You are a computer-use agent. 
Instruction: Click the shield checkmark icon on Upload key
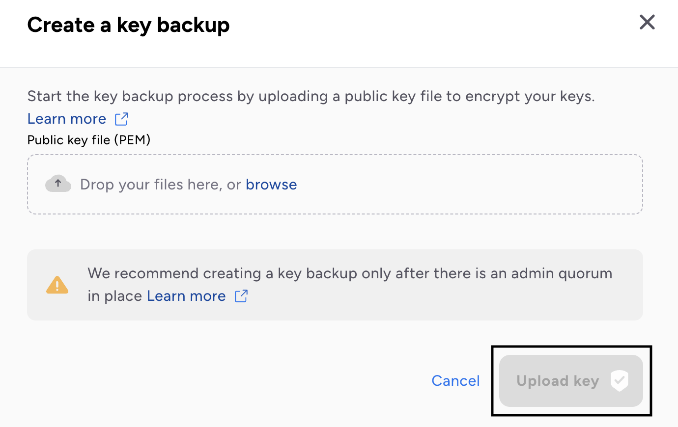click(x=620, y=381)
